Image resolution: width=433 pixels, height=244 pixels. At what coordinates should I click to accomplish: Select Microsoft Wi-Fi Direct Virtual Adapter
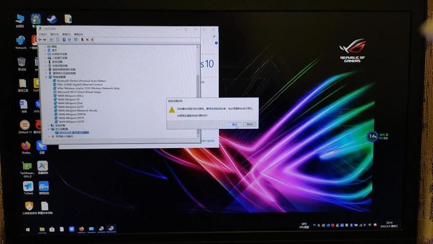77,92
